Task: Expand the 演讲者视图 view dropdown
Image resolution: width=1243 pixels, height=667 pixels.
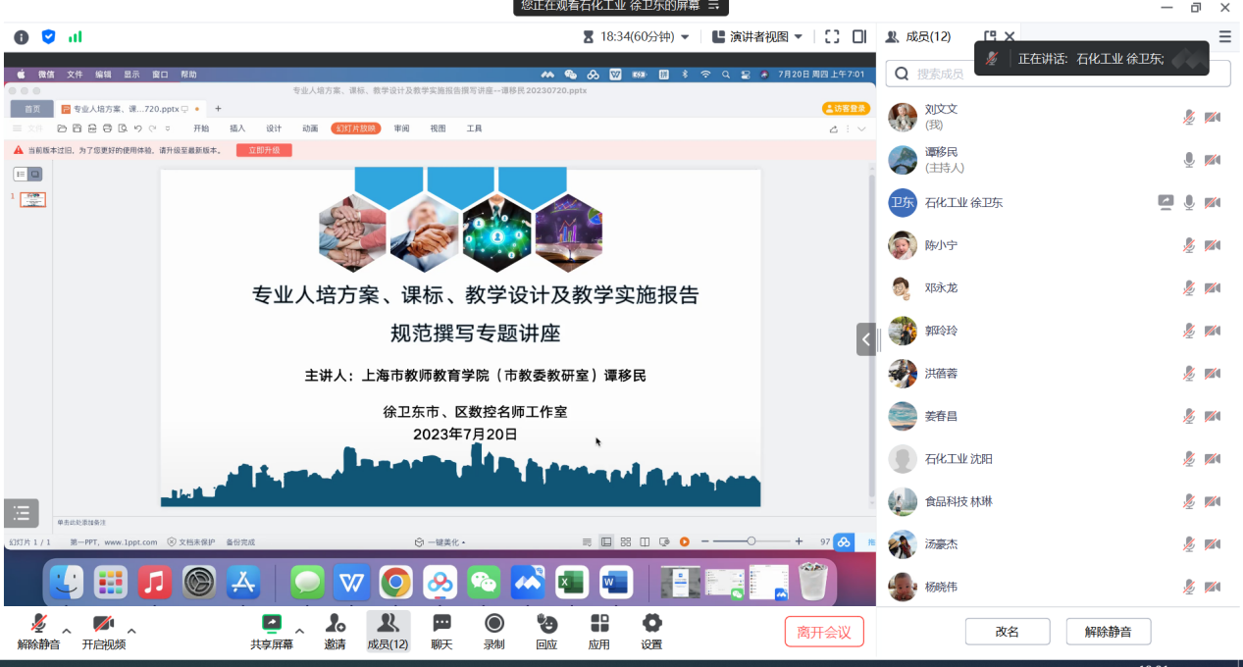Action: coord(756,37)
